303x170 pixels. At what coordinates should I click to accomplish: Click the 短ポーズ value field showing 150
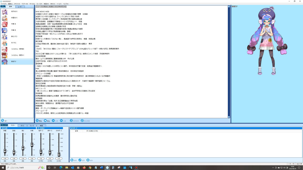coord(41,158)
